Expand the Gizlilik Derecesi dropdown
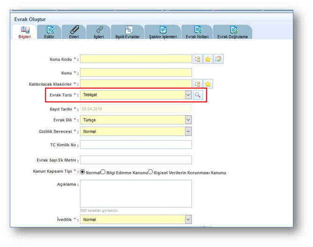The image size is (313, 247). point(188,131)
